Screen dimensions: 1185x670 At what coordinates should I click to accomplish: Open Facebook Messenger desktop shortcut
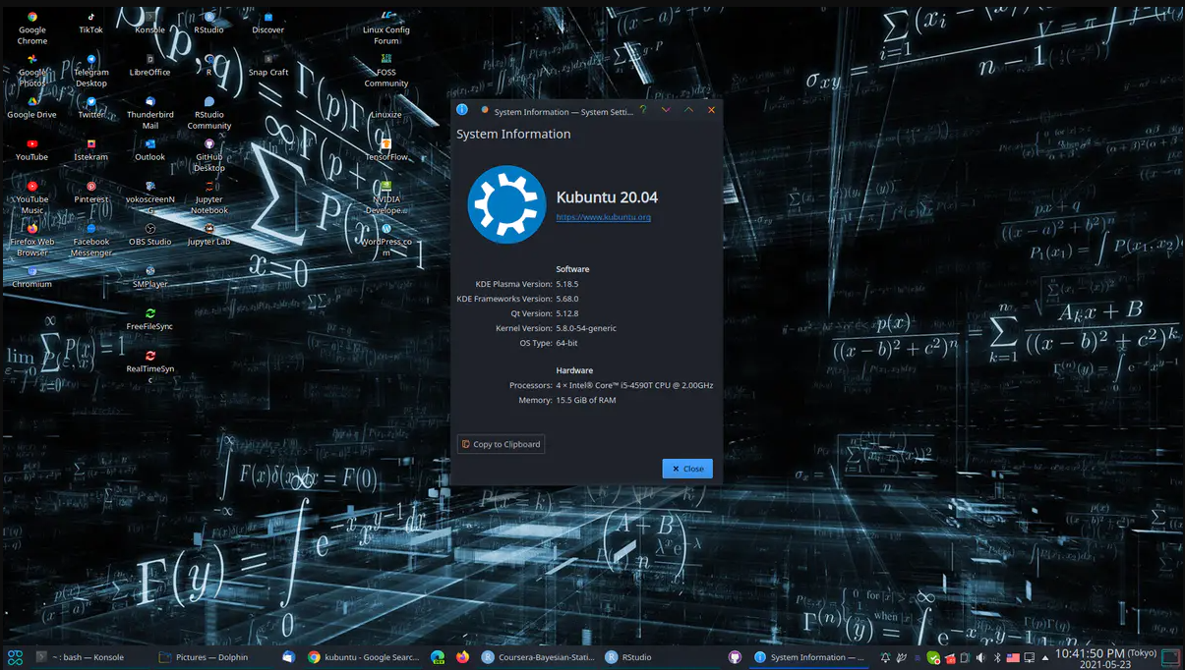tap(90, 240)
